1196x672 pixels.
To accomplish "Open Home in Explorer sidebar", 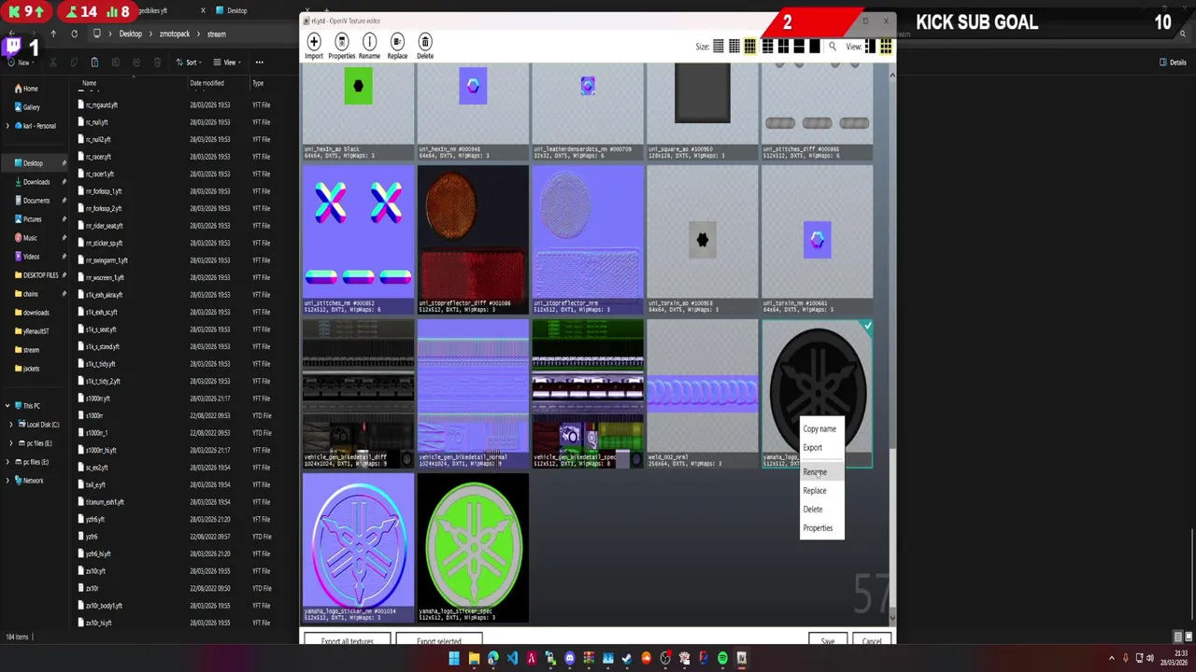I will (26, 89).
